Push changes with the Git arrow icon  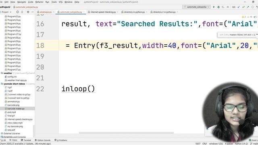tap(248, 7)
